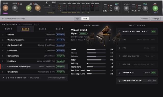Image resolution: width=163 pixels, height=97 pixels.
Task: Click Reveal Library Folder button
Action: click(57, 78)
